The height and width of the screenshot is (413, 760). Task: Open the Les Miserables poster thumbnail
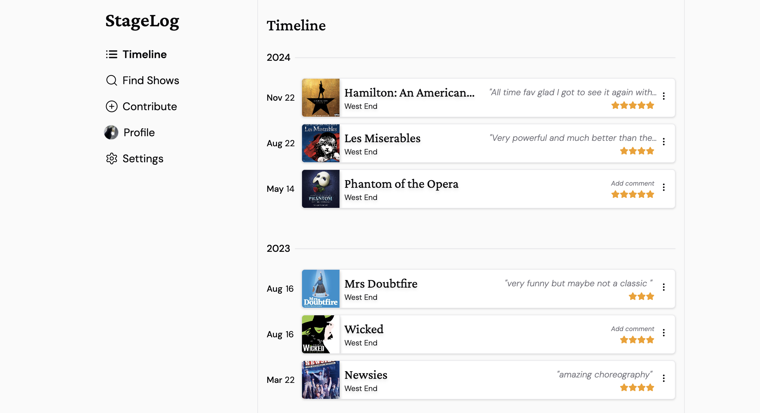tap(321, 143)
